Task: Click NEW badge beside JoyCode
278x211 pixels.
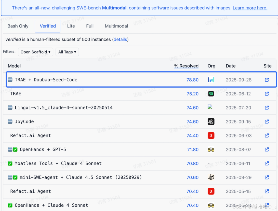Action: 10,121
